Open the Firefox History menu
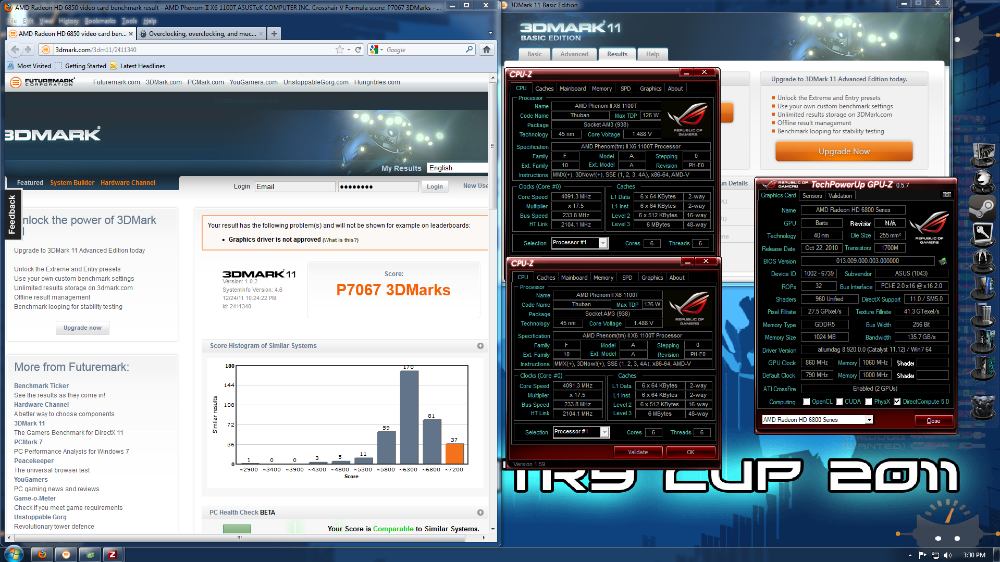This screenshot has height=562, width=1000. (x=69, y=21)
